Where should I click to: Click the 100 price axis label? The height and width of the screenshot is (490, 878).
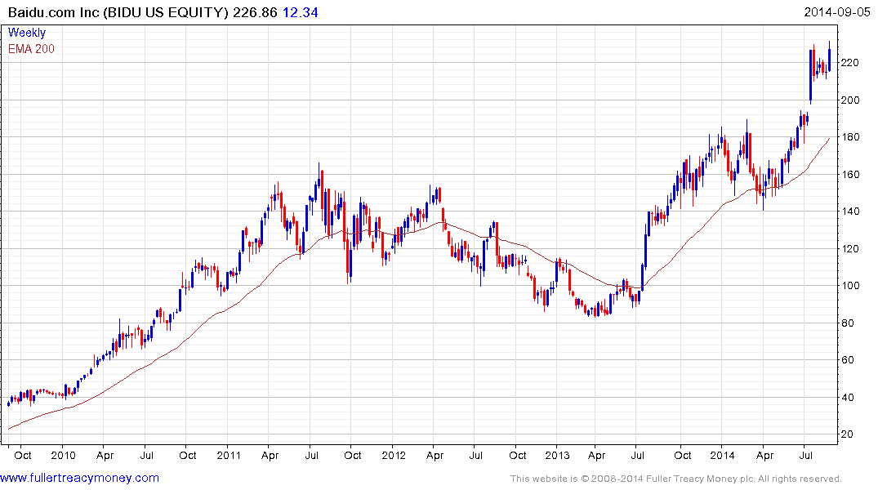coord(850,286)
